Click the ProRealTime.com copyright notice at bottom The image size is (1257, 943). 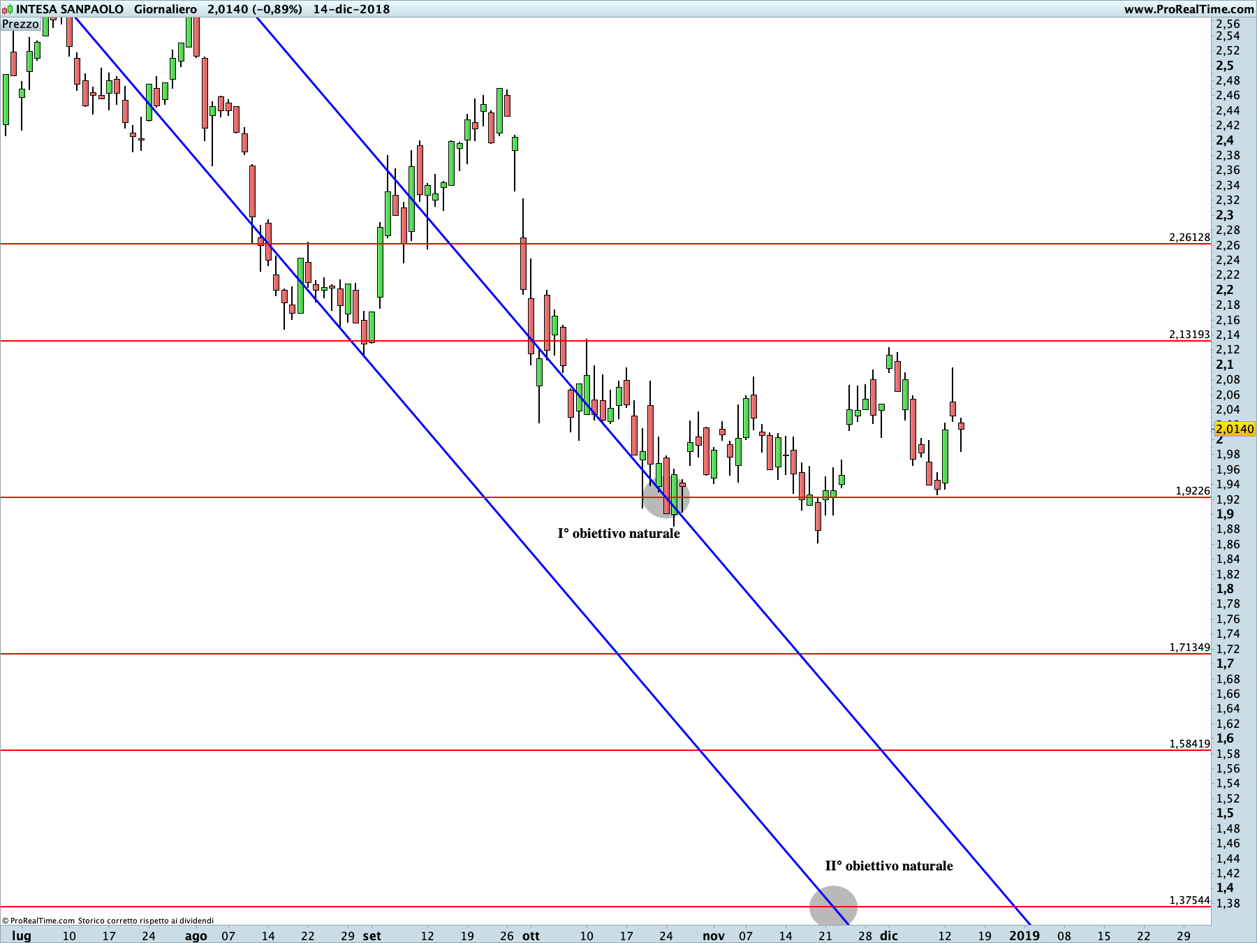108,921
